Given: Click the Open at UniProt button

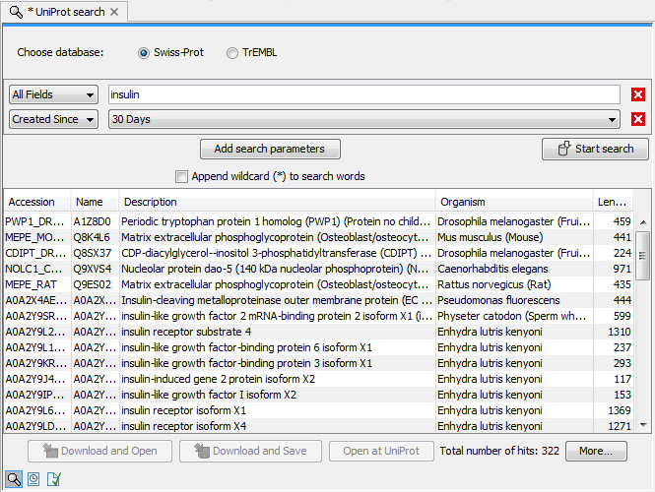Looking at the screenshot, I should point(381,451).
